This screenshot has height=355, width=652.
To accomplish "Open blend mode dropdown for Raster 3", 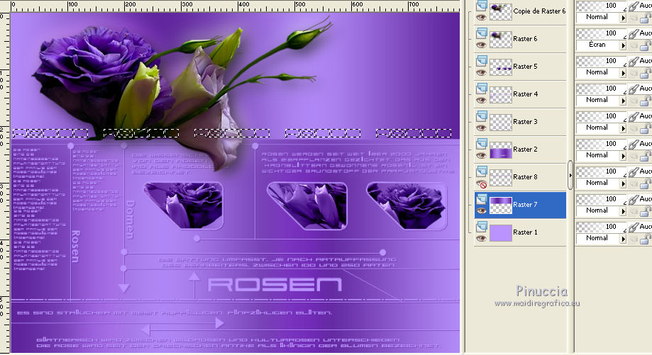I will pyautogui.click(x=623, y=128).
